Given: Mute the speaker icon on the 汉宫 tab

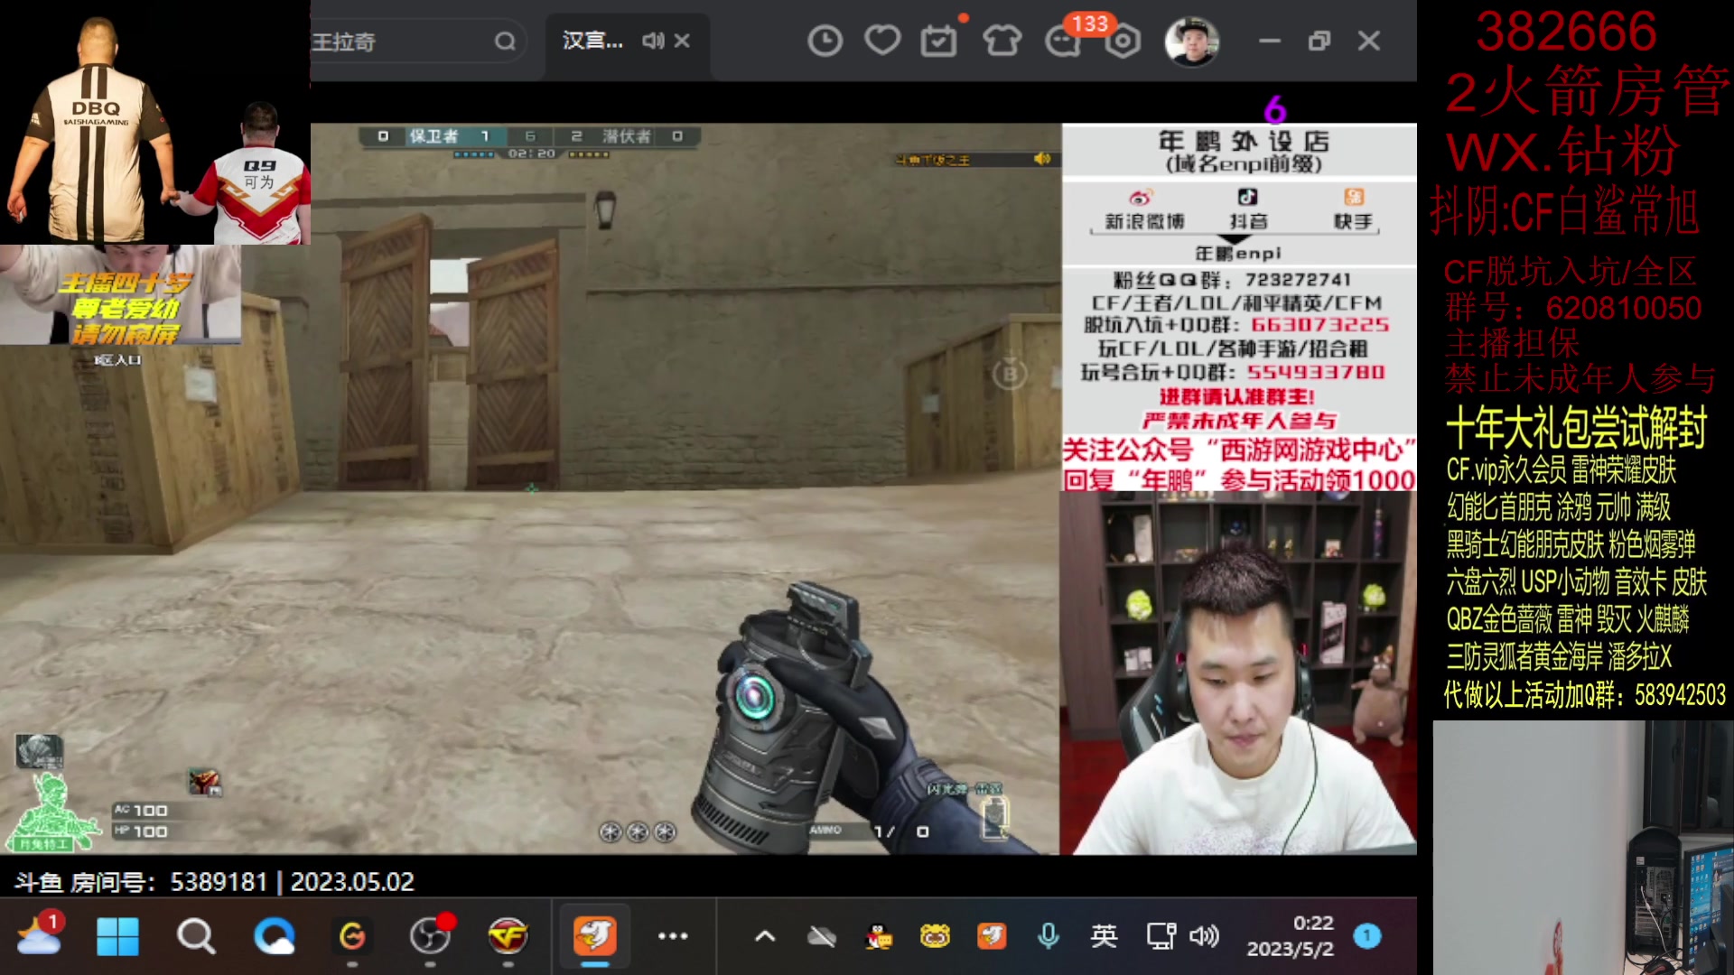Looking at the screenshot, I should (x=653, y=41).
